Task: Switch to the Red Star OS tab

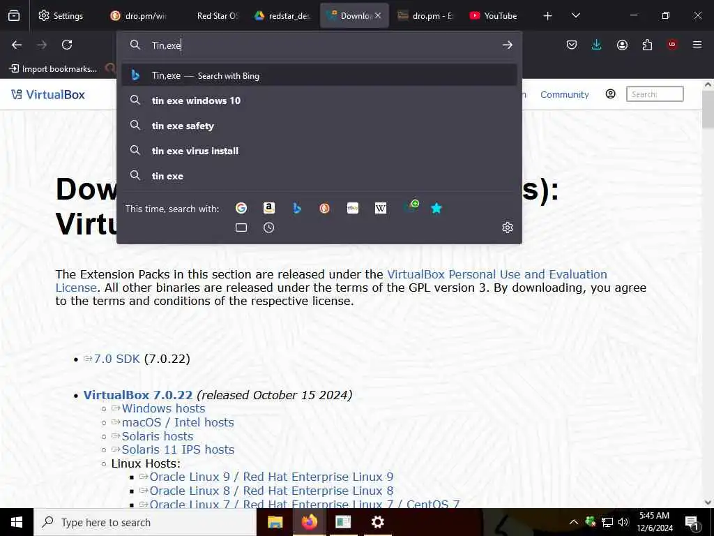Action: pos(211,15)
